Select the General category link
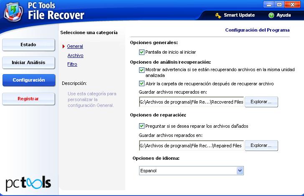The image size is (304, 196). click(x=75, y=46)
